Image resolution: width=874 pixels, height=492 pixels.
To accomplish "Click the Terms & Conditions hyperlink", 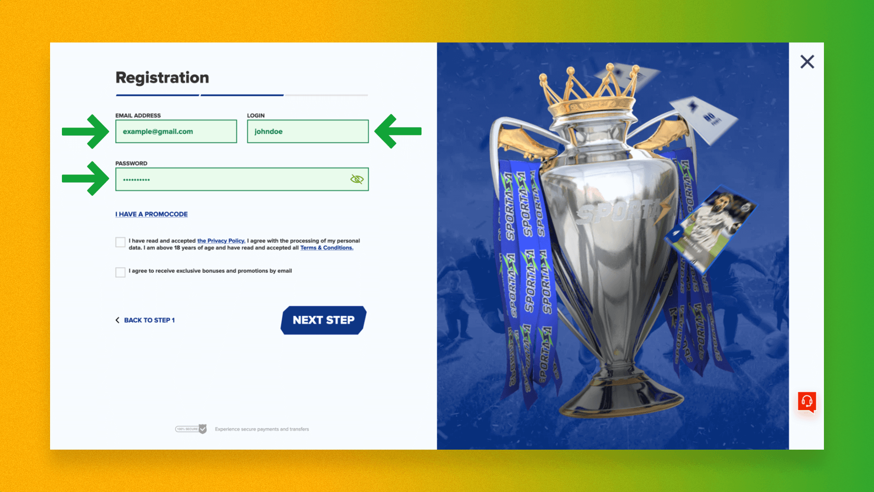I will 326,247.
